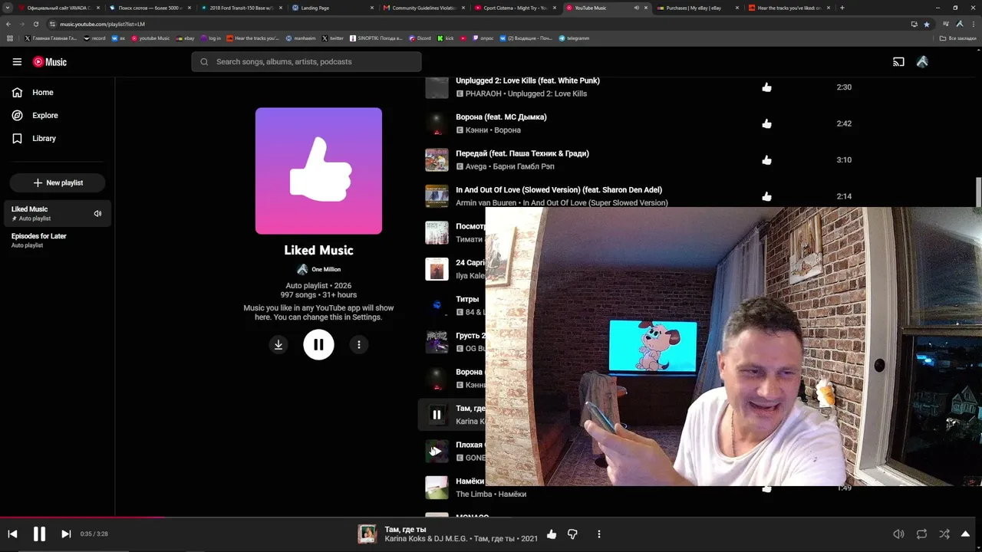Like the playing song in player bar
982x552 pixels.
[x=552, y=534]
